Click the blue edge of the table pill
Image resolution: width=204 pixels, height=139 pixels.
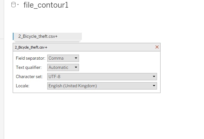(x=13, y=36)
